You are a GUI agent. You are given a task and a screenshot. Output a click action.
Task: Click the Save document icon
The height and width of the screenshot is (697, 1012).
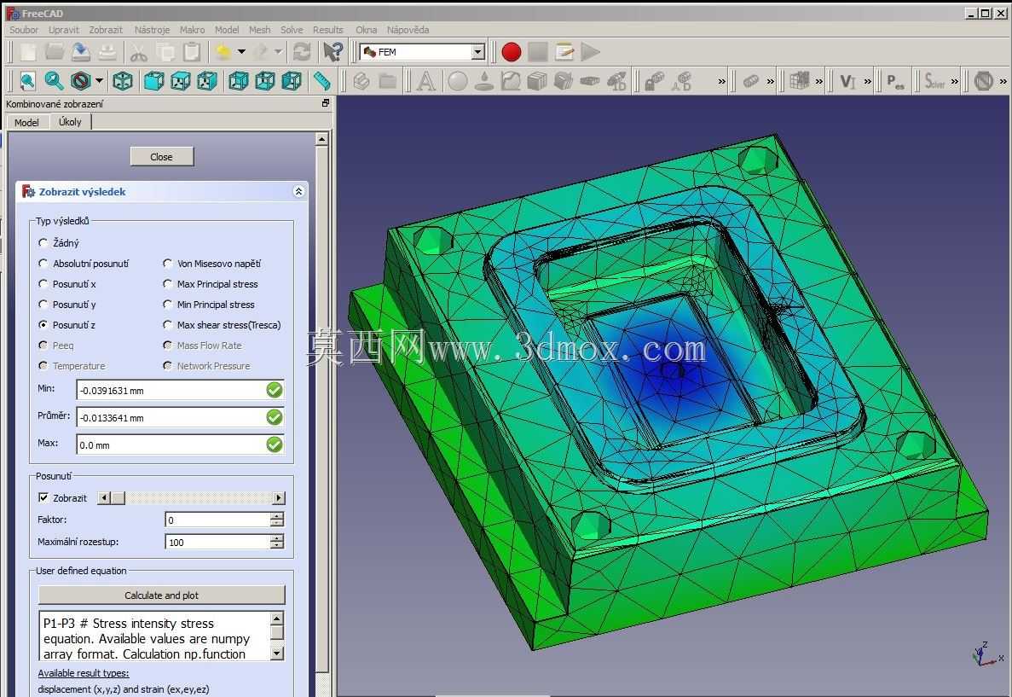pos(81,52)
